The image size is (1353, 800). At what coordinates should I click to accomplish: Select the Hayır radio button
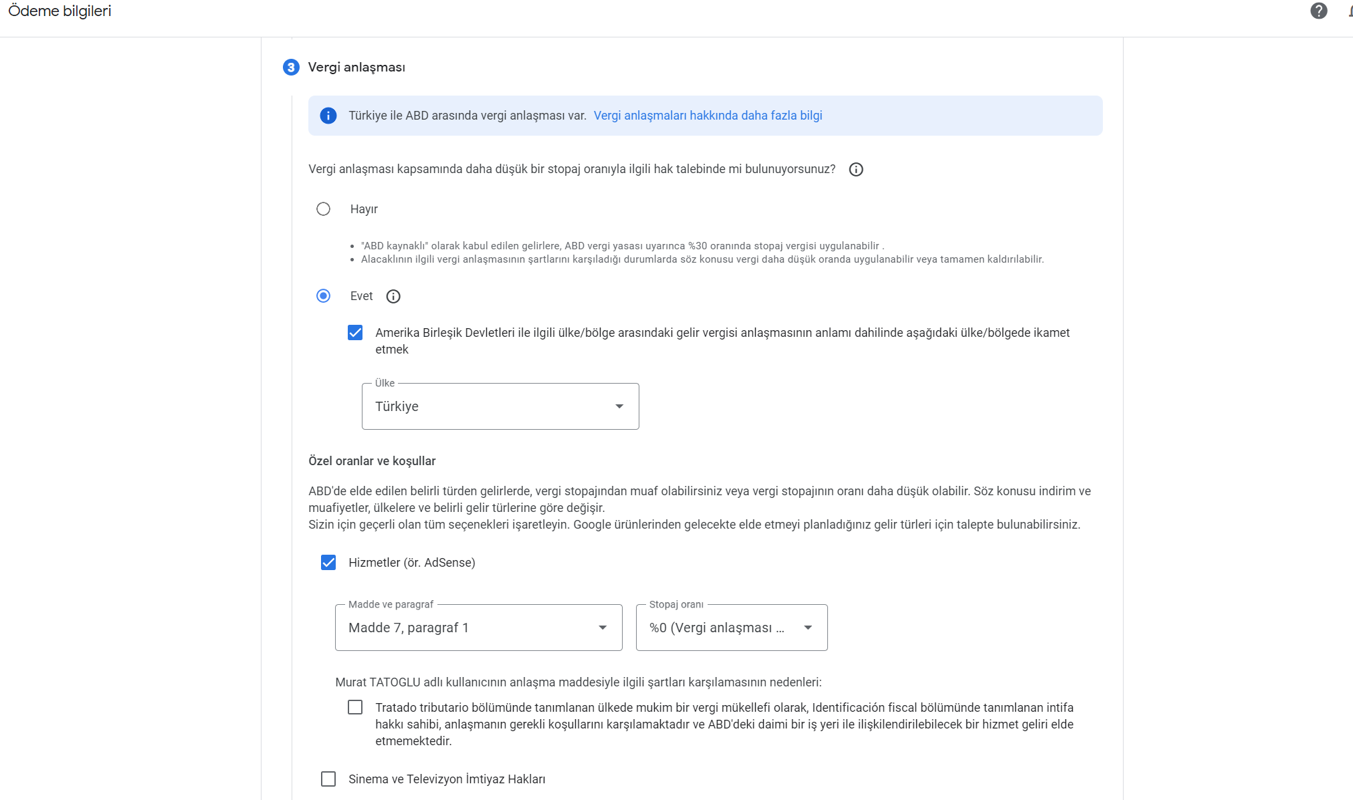323,209
